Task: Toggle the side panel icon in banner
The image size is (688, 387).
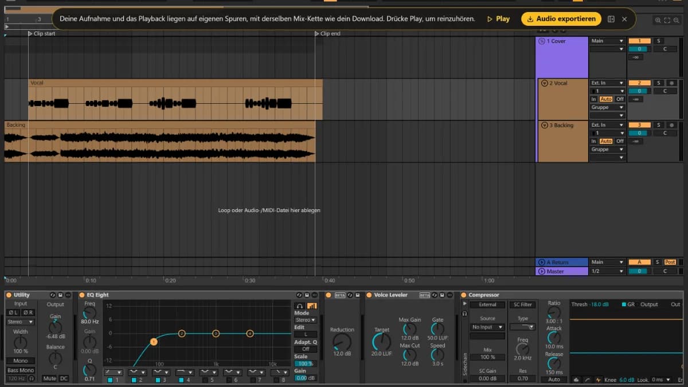Action: click(611, 19)
